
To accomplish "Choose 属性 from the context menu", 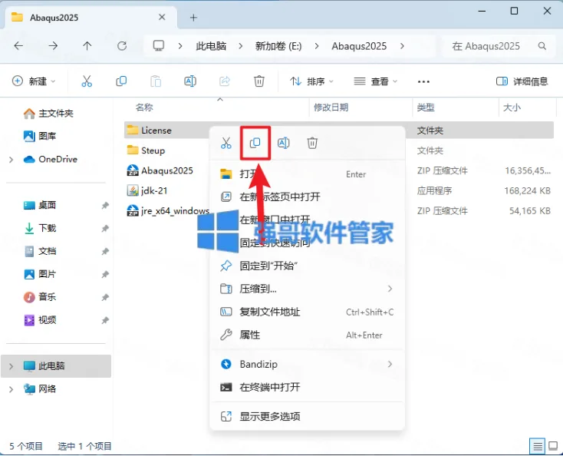I will pos(307,335).
